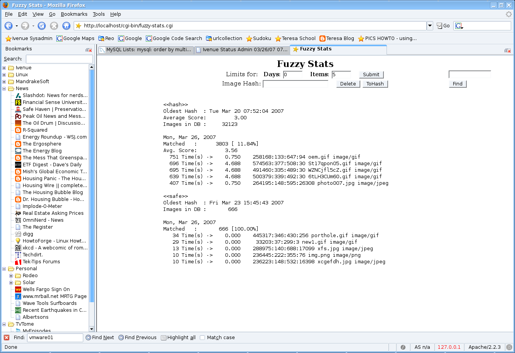Expand the Rodeo bookmarks folder
Screen dimensions: 515x353
[11, 276]
